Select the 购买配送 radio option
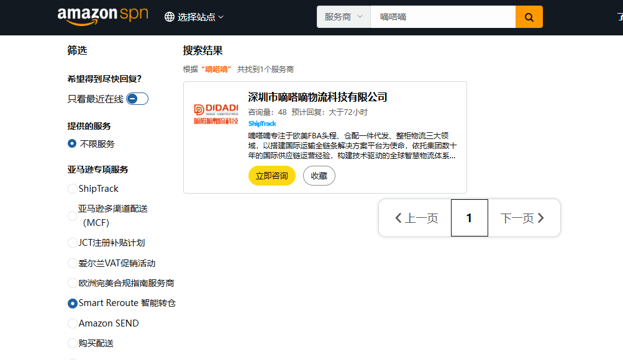The image size is (623, 360). coord(72,343)
